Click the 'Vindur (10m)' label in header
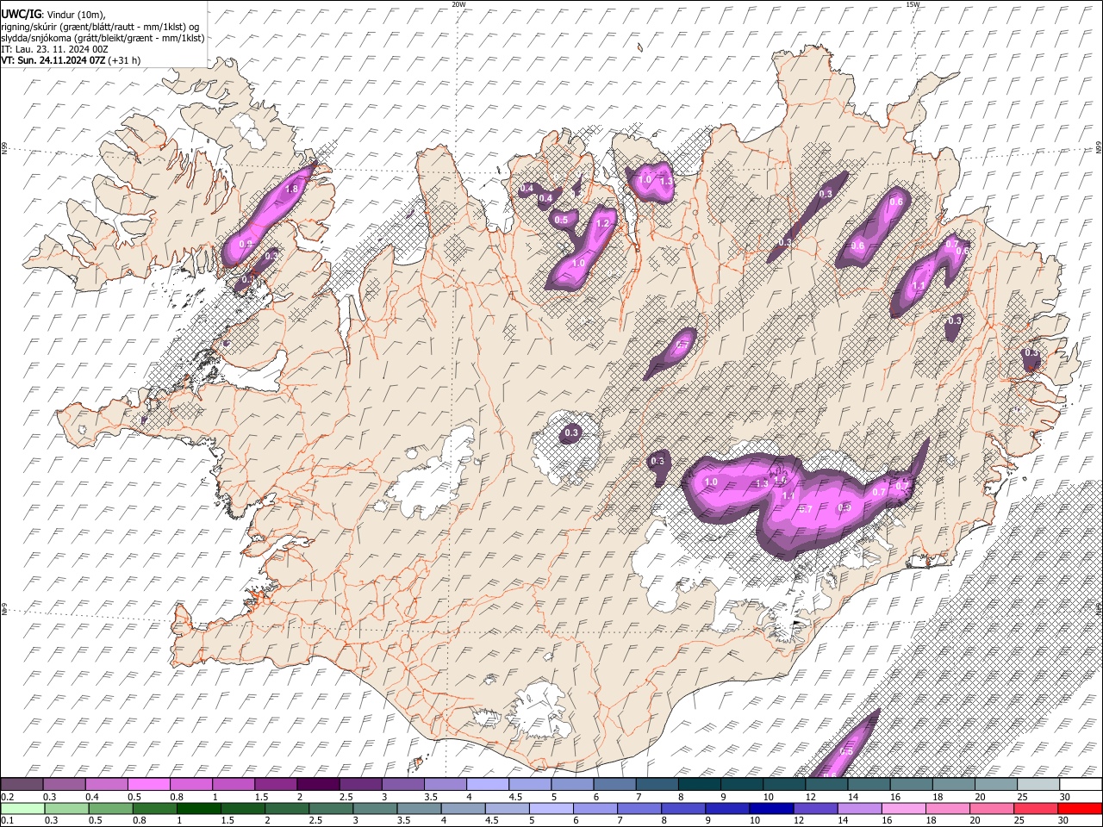This screenshot has height=827, width=1103. point(78,15)
